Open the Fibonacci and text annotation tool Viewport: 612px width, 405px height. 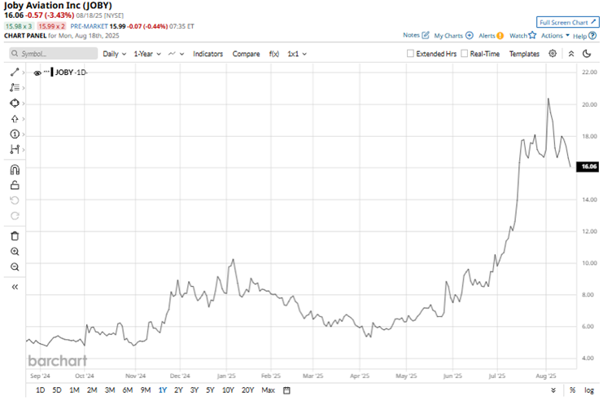pos(15,87)
